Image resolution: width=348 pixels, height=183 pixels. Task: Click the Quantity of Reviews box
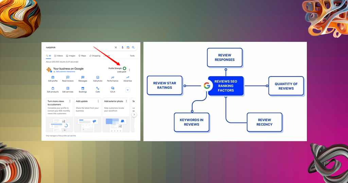point(286,86)
